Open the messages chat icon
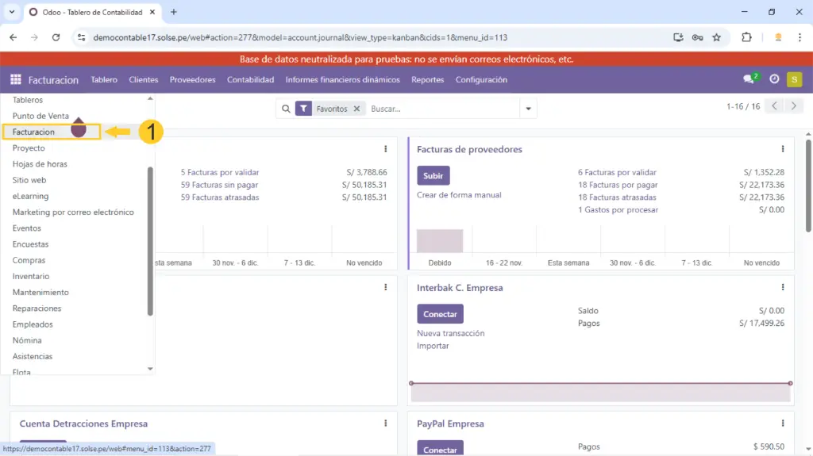Screen dimensions: 813x456 pos(749,79)
